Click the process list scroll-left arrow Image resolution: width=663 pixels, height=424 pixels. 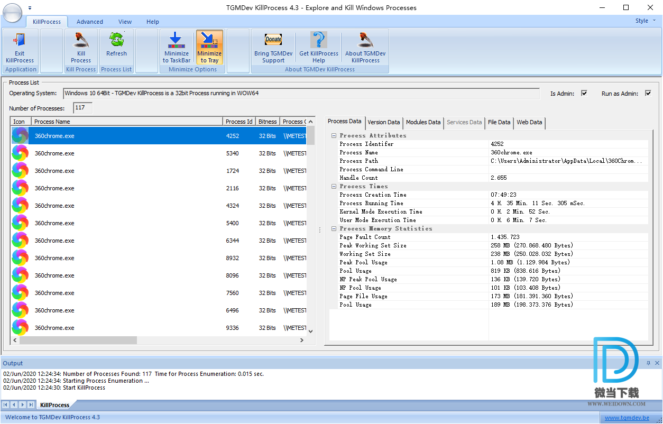tap(15, 340)
